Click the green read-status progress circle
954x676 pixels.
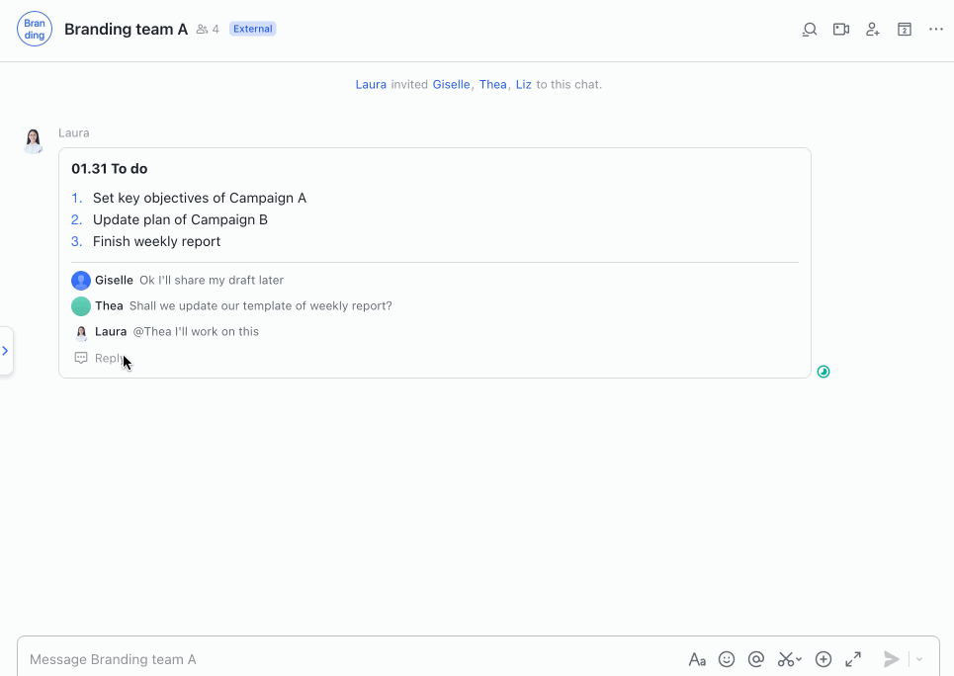[824, 371]
